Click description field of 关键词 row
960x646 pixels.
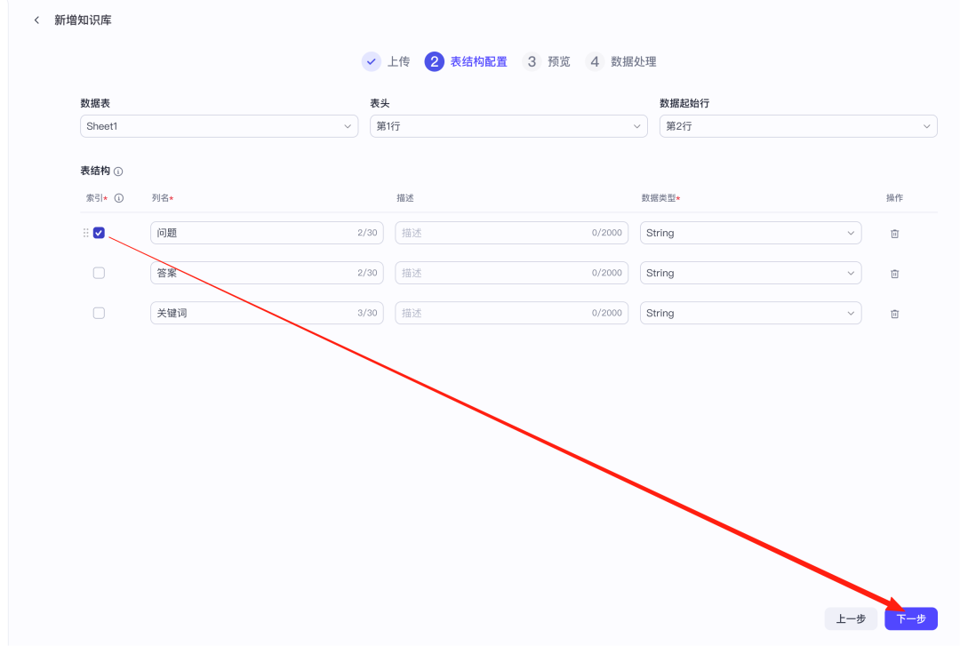pyautogui.click(x=512, y=313)
